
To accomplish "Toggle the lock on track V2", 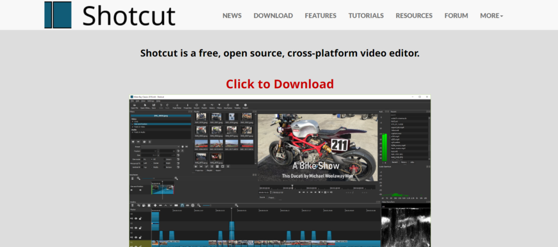I will tap(140, 237).
